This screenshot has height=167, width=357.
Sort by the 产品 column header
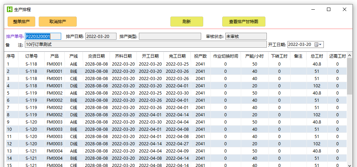click(54, 56)
